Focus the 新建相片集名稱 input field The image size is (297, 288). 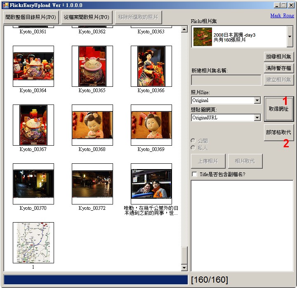tap(226, 80)
